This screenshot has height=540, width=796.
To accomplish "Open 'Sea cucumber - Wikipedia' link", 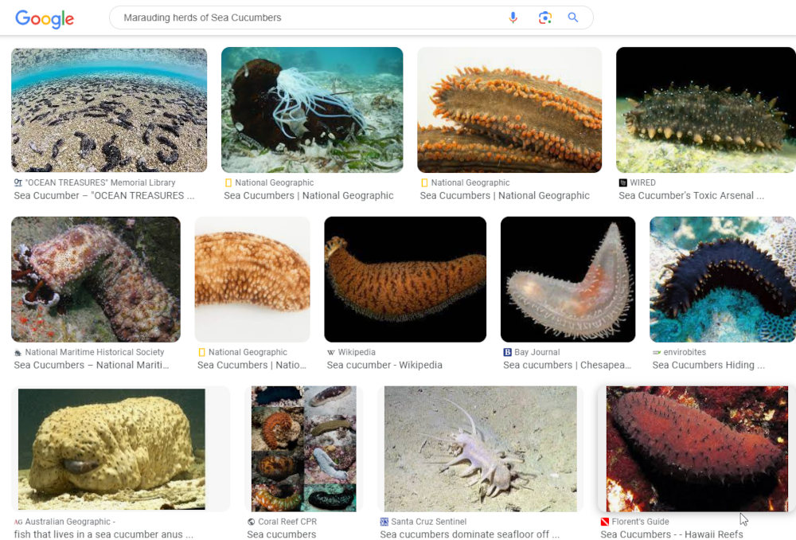I will pyautogui.click(x=384, y=366).
